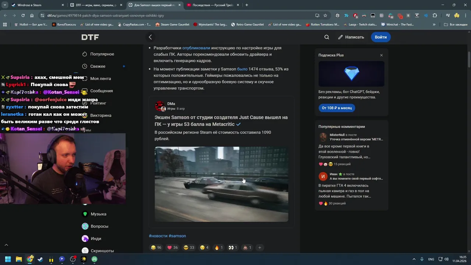
Task: Open the #samson hashtag
Action: [177, 236]
